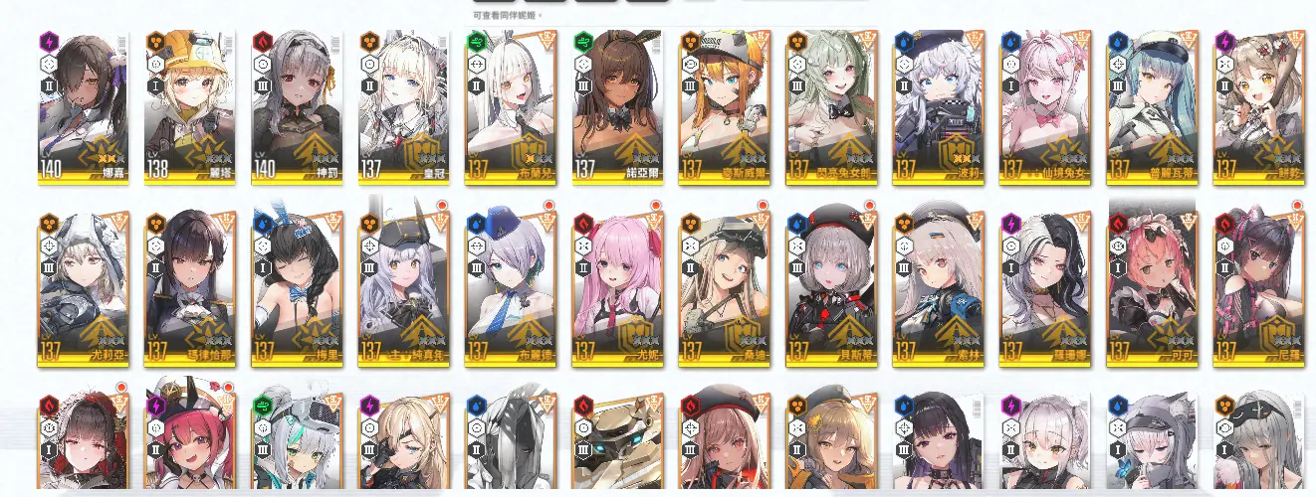Select the 可可 maid character card
Image resolution: width=1316 pixels, height=497 pixels.
click(x=1152, y=284)
